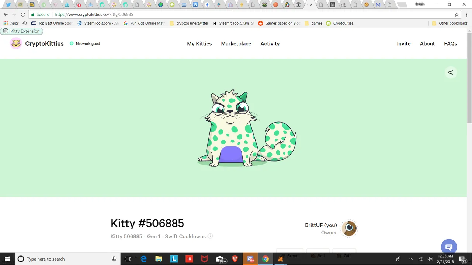Open SteemTools.com bookmark
Image resolution: width=472 pixels, height=265 pixels.
(x=98, y=23)
